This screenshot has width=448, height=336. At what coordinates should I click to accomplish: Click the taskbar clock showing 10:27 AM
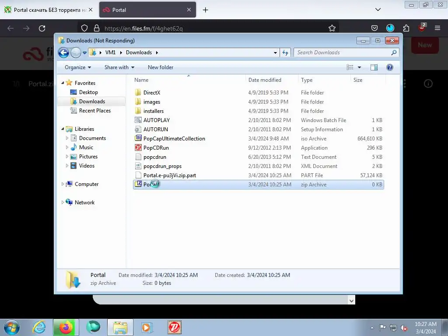point(425,328)
